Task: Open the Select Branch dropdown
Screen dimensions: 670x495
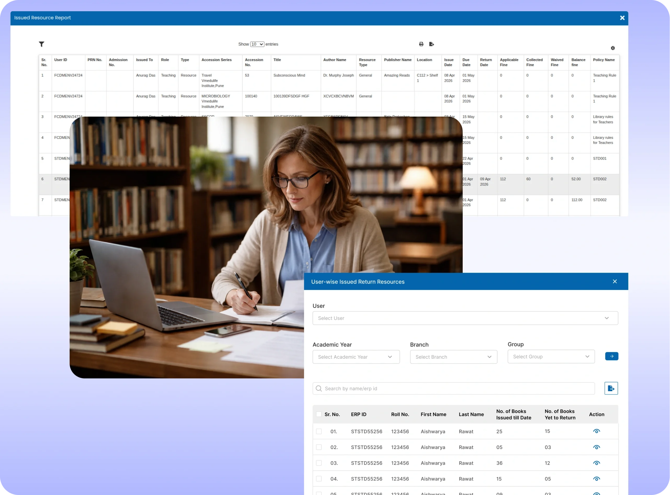Action: (453, 357)
